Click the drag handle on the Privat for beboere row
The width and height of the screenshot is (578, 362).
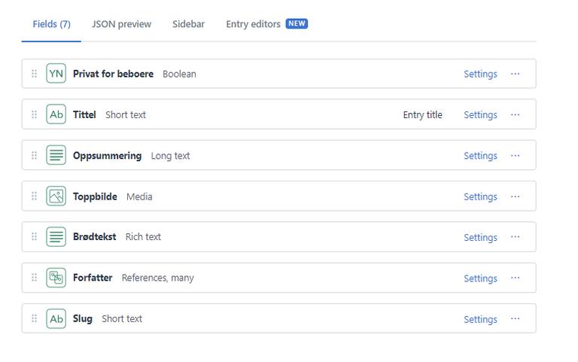click(x=35, y=74)
